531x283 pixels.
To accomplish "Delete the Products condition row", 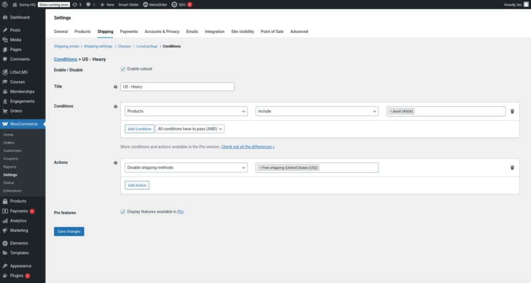I will 512,111.
